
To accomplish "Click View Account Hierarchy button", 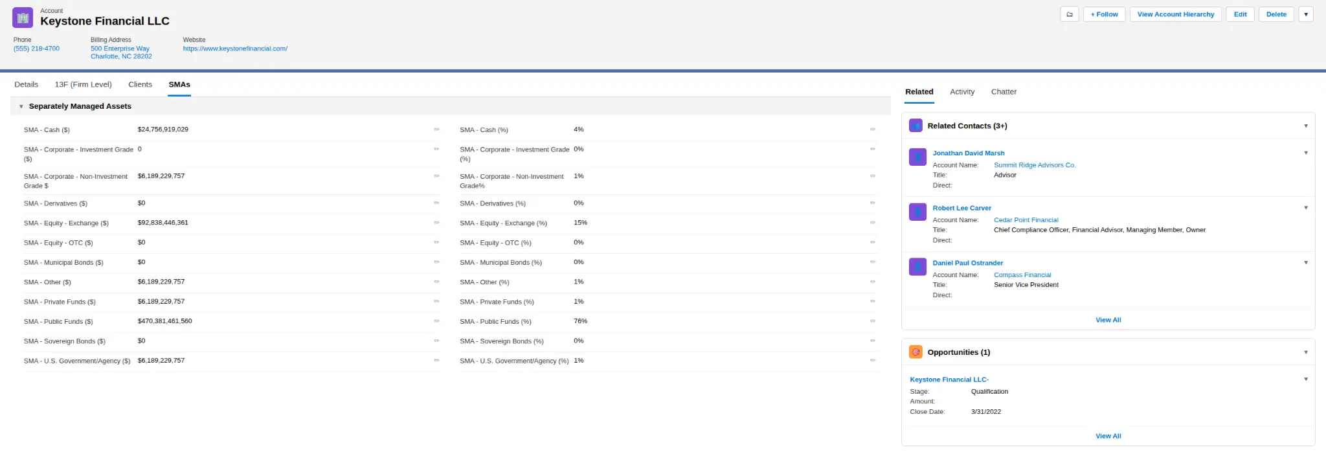I will [1176, 14].
